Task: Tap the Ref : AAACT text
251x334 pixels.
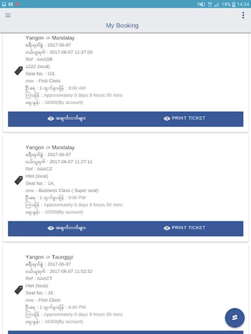Action: (x=39, y=278)
